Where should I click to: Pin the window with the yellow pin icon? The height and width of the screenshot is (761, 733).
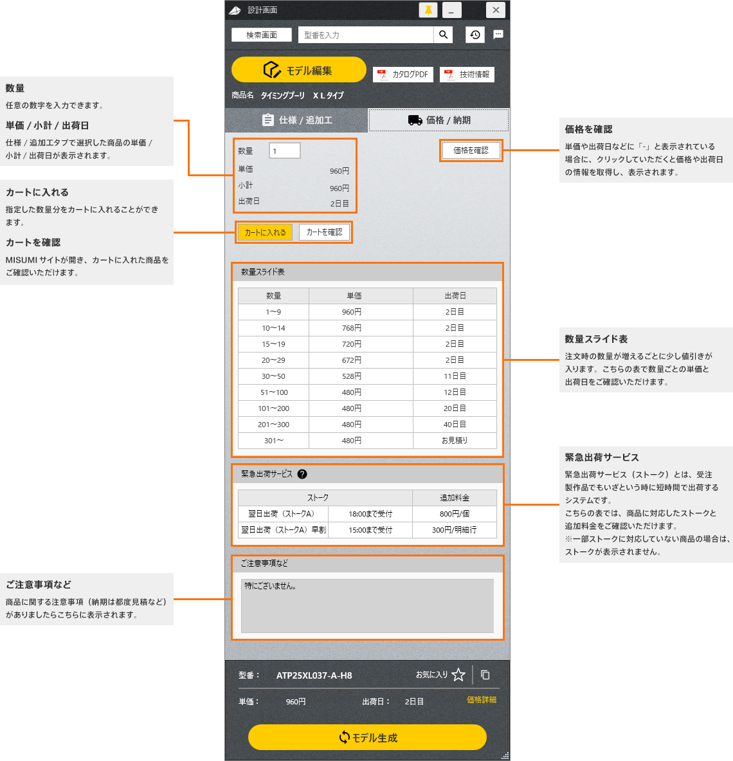click(428, 10)
